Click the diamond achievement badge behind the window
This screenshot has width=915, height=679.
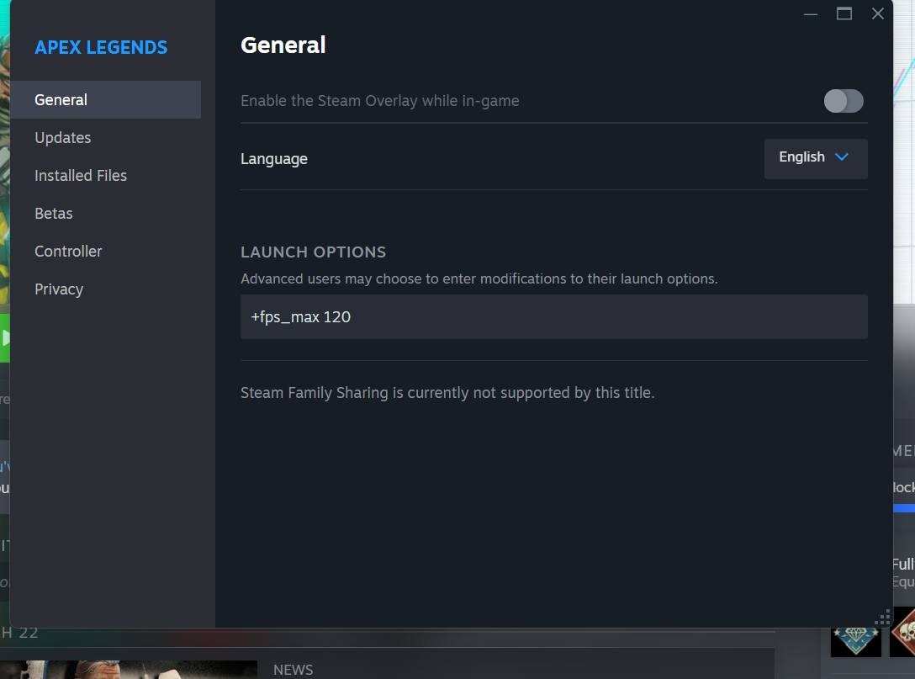coord(855,642)
